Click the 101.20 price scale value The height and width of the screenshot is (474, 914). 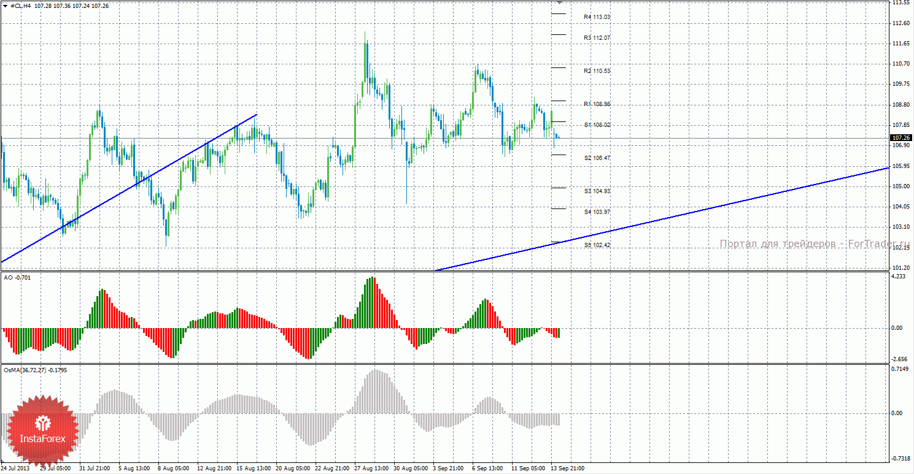[x=900, y=268]
